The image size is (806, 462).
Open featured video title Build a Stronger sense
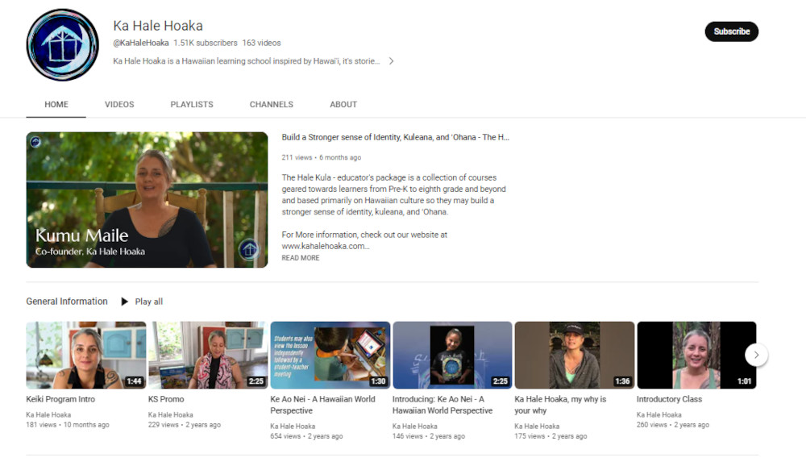pos(395,137)
